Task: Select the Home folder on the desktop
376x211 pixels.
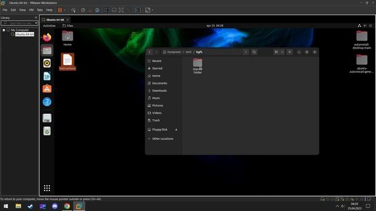Action: click(x=68, y=38)
